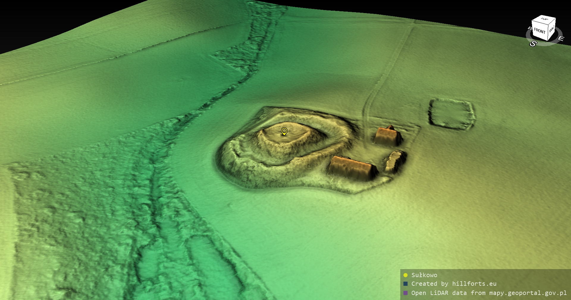
Task: Click the TOP face of the view cube
Action: (544, 19)
